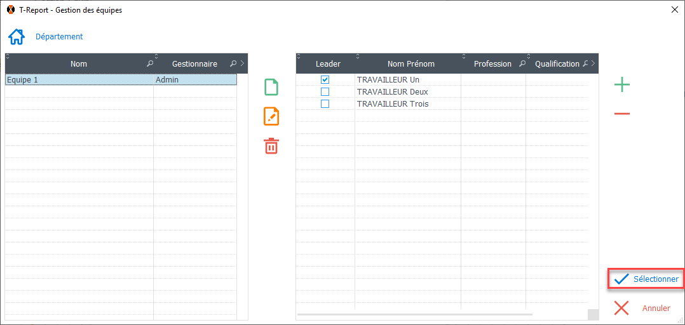Uncheck the Leader box for TRAVAILLEUR Un
Viewport: 685px width, 325px height.
[x=325, y=80]
